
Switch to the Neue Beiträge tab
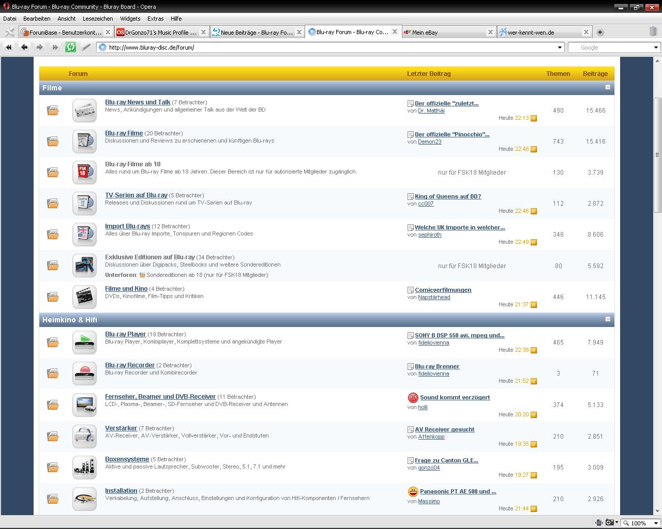(x=257, y=32)
